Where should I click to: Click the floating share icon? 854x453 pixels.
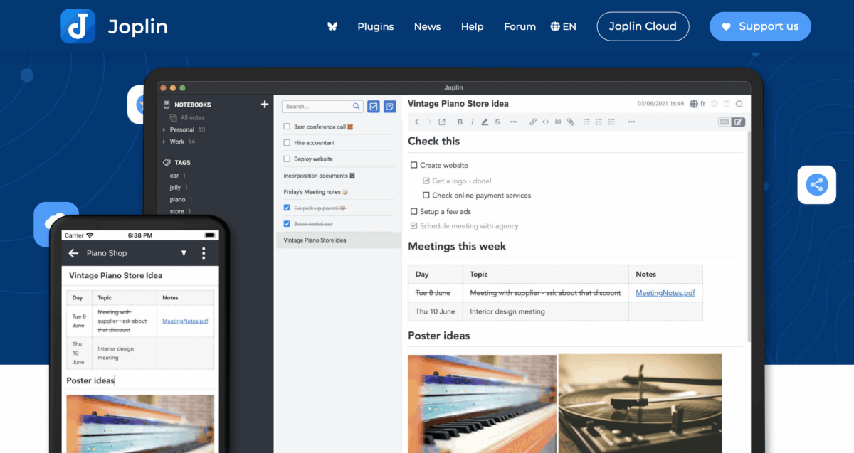(816, 185)
